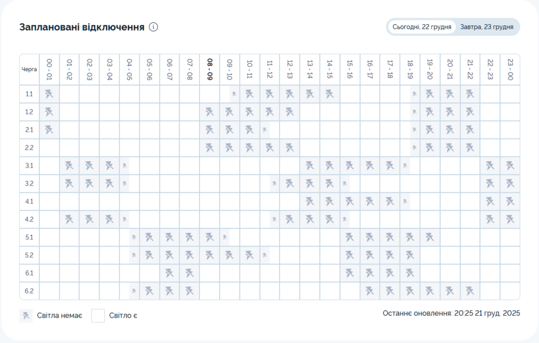Click outage icon for queue 3.2 at 23-00
The width and height of the screenshot is (539, 343).
(510, 184)
